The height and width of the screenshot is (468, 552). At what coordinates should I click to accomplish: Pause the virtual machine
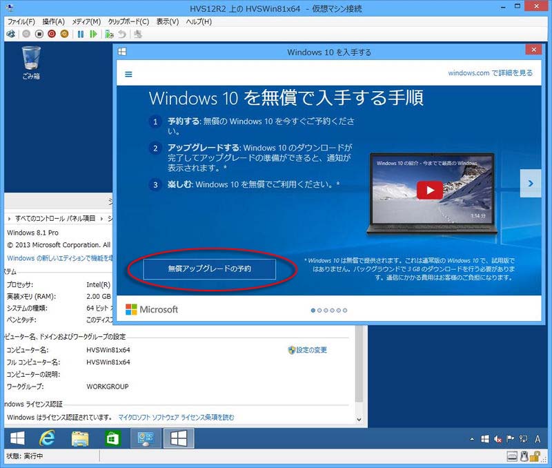81,34
